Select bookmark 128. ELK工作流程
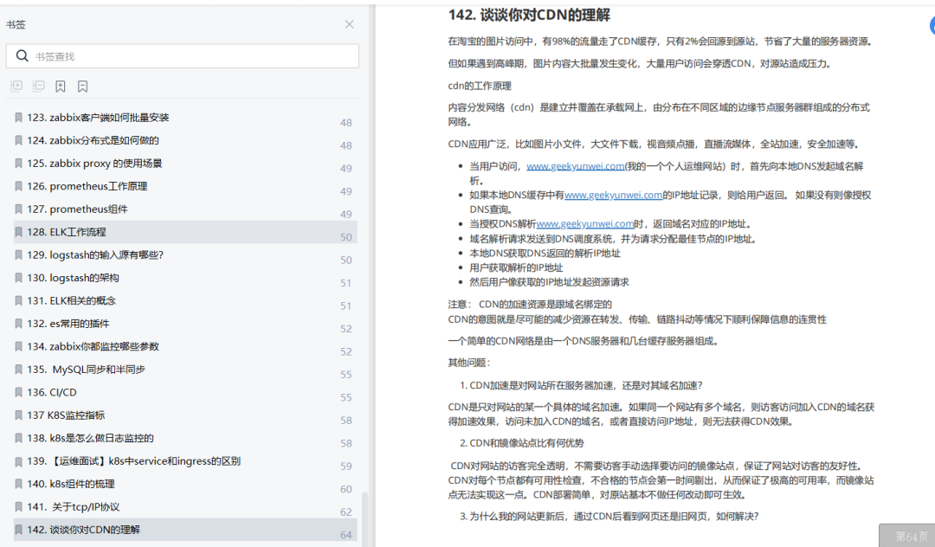The image size is (935, 547). (x=185, y=232)
